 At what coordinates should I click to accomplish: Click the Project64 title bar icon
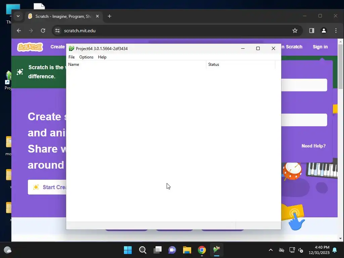71,48
